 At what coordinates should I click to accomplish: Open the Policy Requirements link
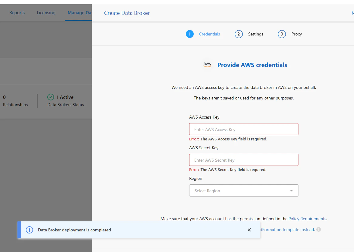click(307, 219)
